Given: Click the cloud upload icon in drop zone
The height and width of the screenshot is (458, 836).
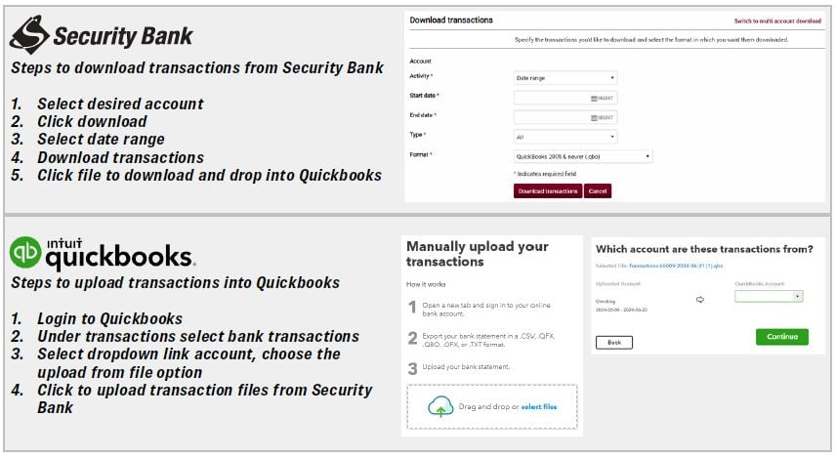Looking at the screenshot, I should click(440, 406).
